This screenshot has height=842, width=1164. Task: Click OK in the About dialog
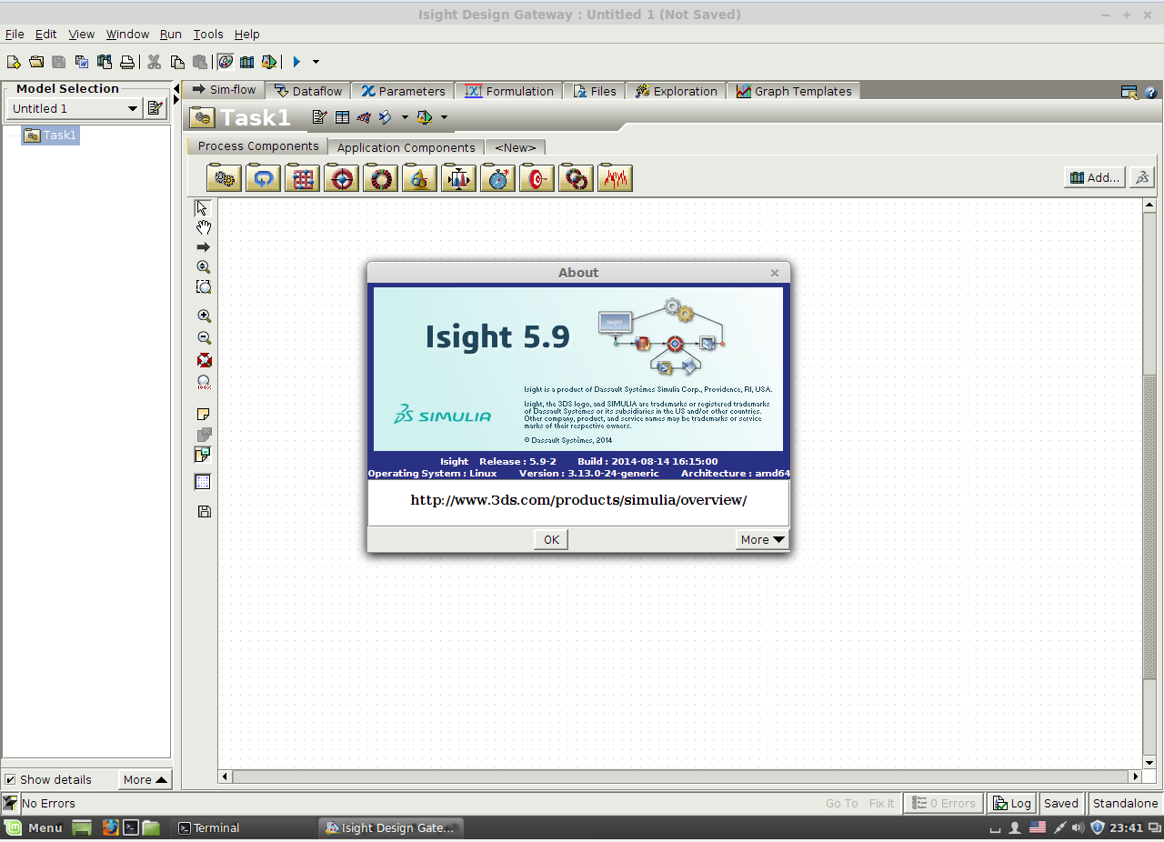coord(551,539)
